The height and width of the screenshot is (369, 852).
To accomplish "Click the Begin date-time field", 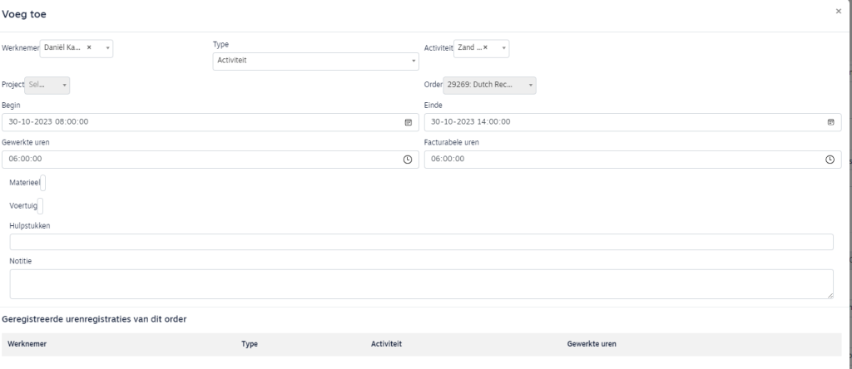I will [200, 122].
